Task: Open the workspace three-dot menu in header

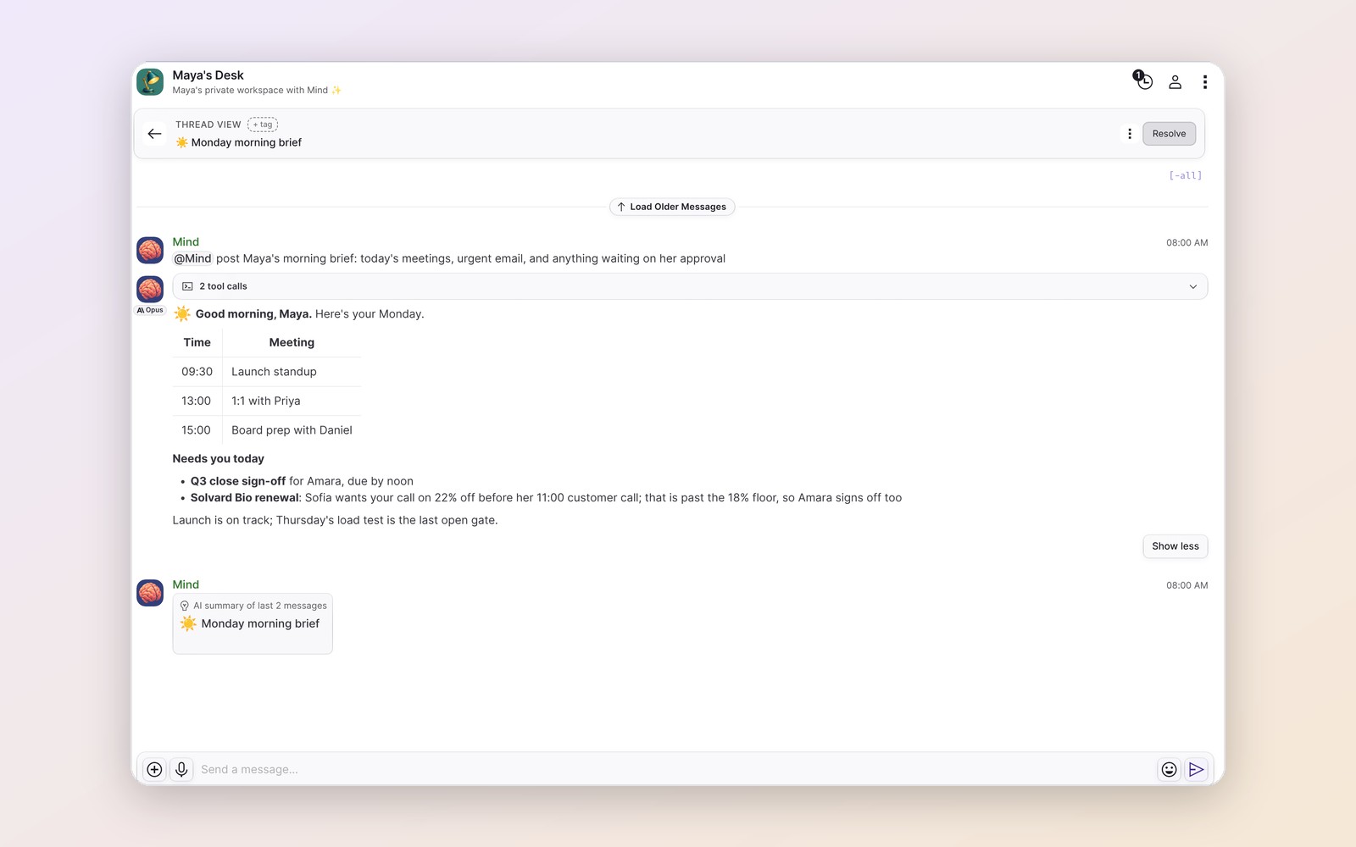Action: [1204, 82]
